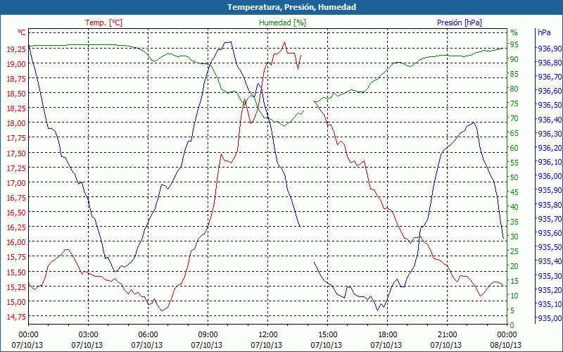The width and height of the screenshot is (563, 352).
Task: Click pressure axis value 936,00
Action: tap(550, 176)
